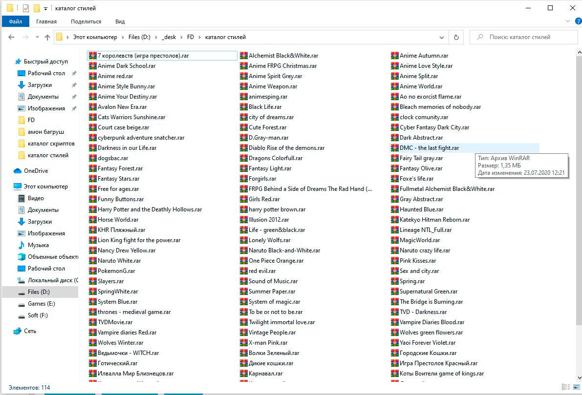Click the scroll-down arrow of the file list
582x395 pixels.
pyautogui.click(x=579, y=378)
